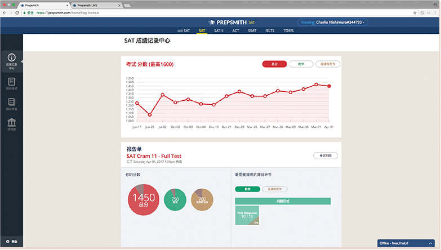The height and width of the screenshot is (250, 441).
Task: Click the green 750 math score pie
Action: (175, 200)
